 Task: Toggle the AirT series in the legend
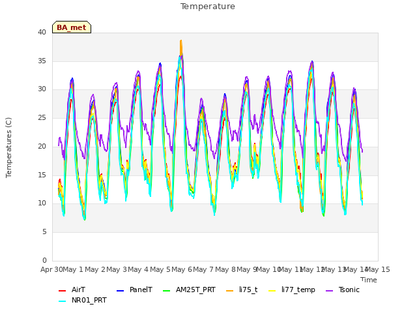[72, 290]
